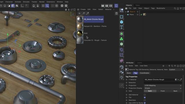Click the Render View clapperboard icon

coord(103,6)
